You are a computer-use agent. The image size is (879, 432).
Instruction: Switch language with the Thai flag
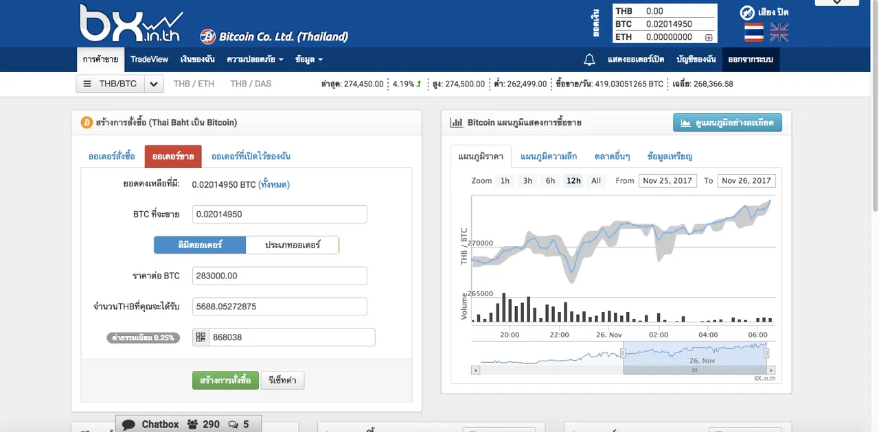[754, 32]
